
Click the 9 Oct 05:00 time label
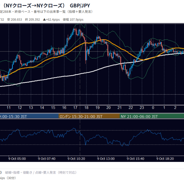coord(17,159)
